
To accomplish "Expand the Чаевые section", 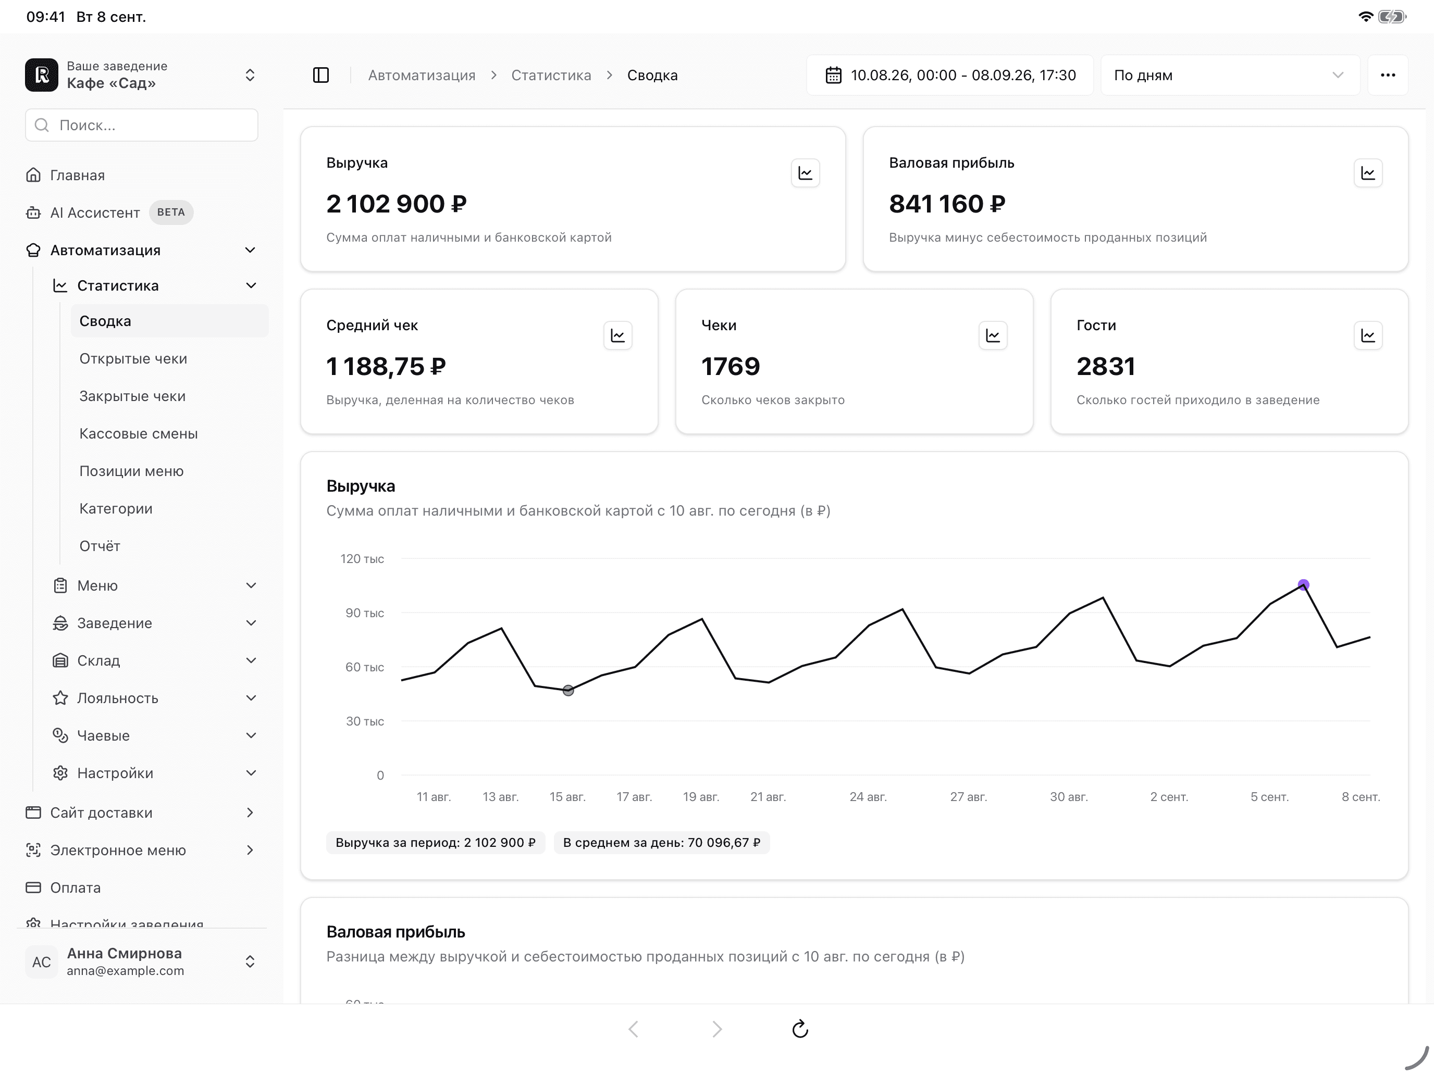I will coord(156,736).
